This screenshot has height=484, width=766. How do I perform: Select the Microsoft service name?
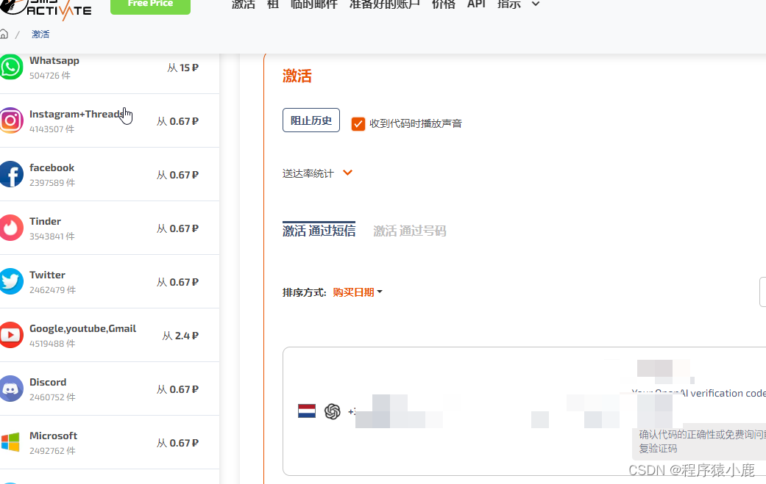tap(53, 436)
